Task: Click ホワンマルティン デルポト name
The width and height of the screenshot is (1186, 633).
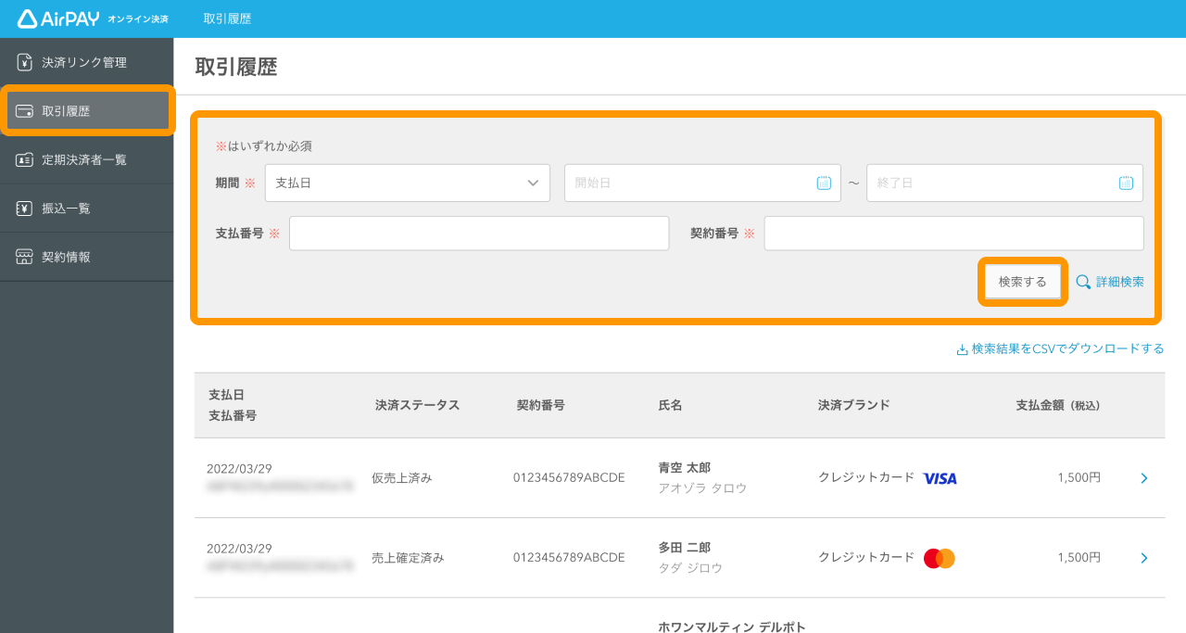Action: (x=732, y=627)
